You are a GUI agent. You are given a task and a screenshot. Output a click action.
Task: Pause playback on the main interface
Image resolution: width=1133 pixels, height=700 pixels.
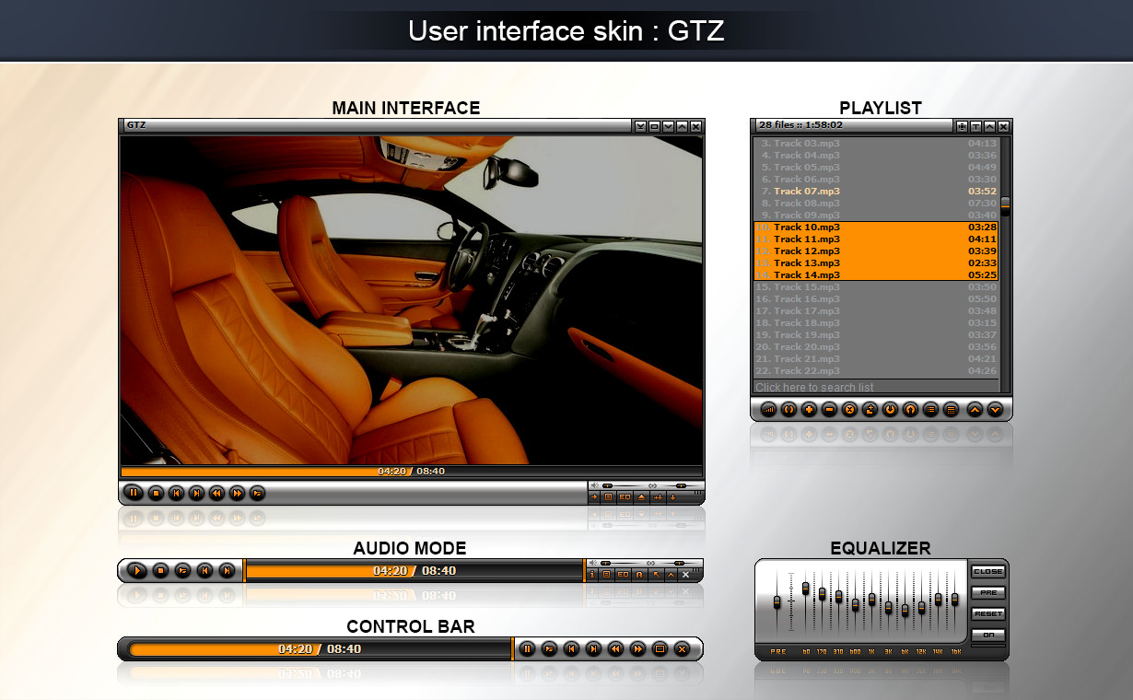click(x=134, y=494)
